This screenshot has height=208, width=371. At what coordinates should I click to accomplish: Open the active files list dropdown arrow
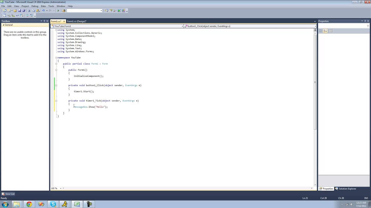point(315,21)
